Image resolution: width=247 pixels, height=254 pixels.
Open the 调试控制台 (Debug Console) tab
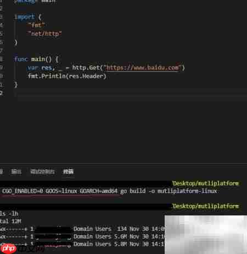pyautogui.click(x=42, y=172)
